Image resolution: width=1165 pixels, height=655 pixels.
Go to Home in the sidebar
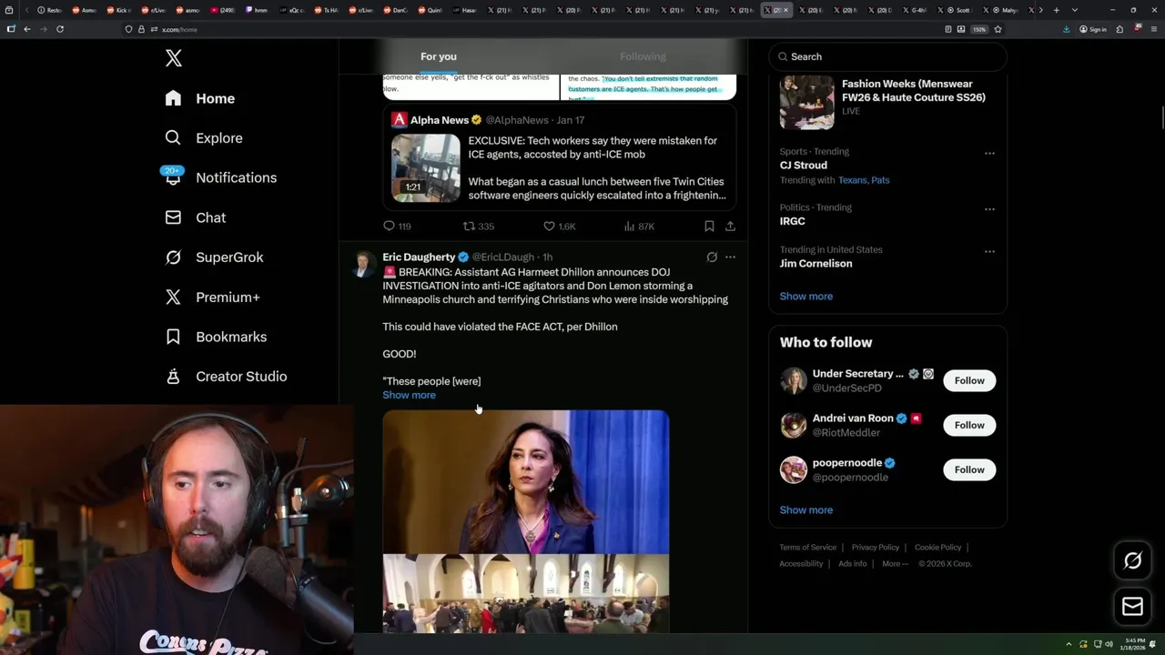pos(200,98)
